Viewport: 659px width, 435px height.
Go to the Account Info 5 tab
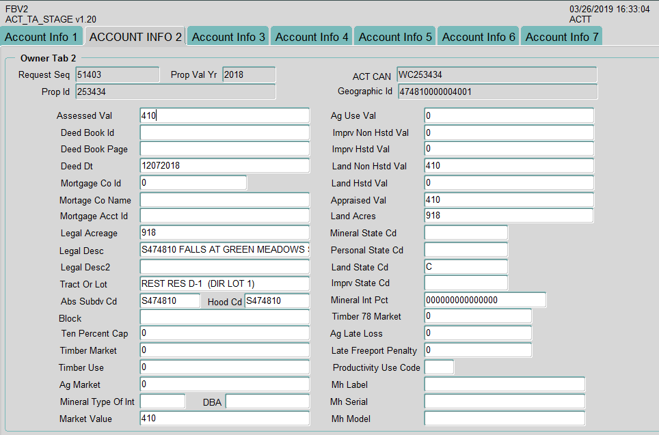coord(395,37)
